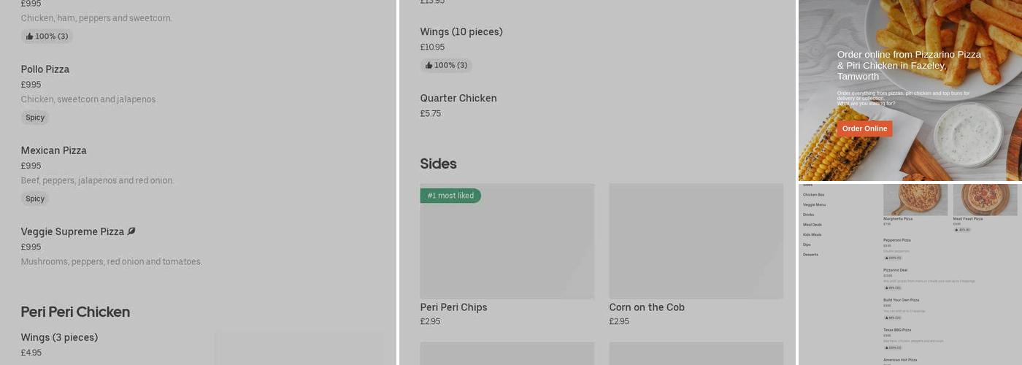Choose Wings (3 pieces) from Peri Peri Chicken
The width and height of the screenshot is (1022, 365).
tap(59, 337)
